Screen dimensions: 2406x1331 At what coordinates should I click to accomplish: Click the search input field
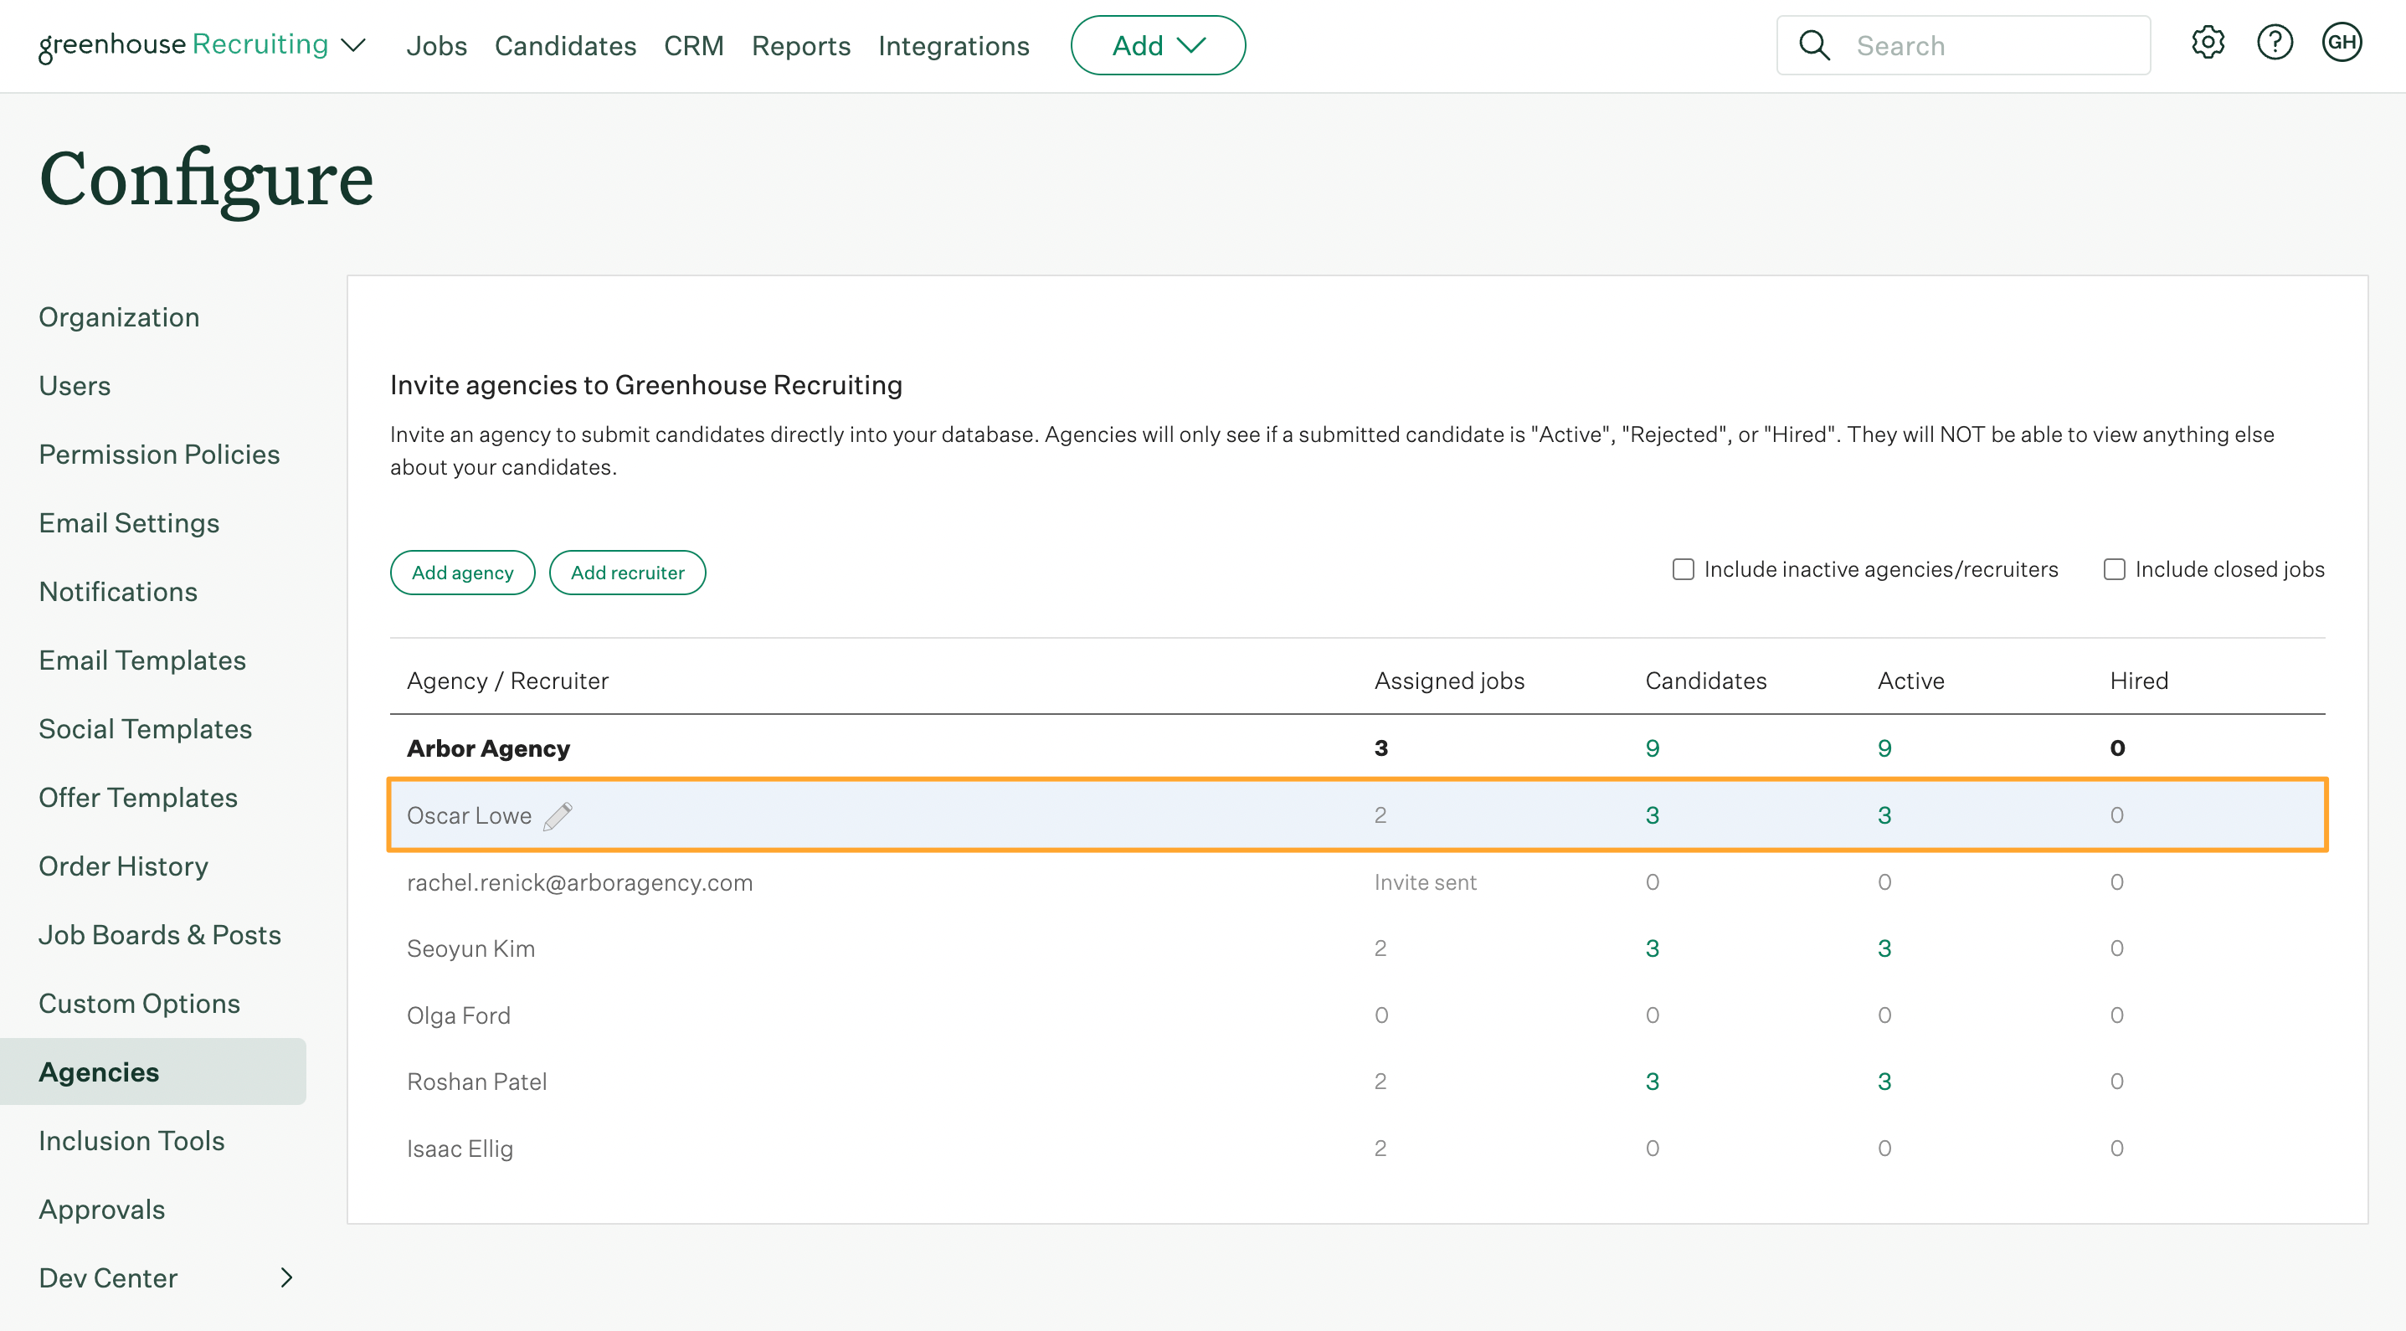(x=1963, y=44)
